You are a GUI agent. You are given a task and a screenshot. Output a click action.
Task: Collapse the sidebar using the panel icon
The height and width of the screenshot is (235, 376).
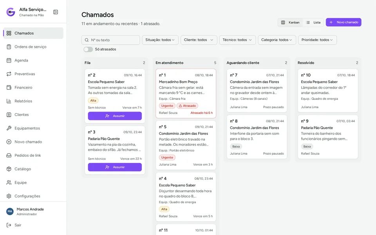click(x=56, y=12)
